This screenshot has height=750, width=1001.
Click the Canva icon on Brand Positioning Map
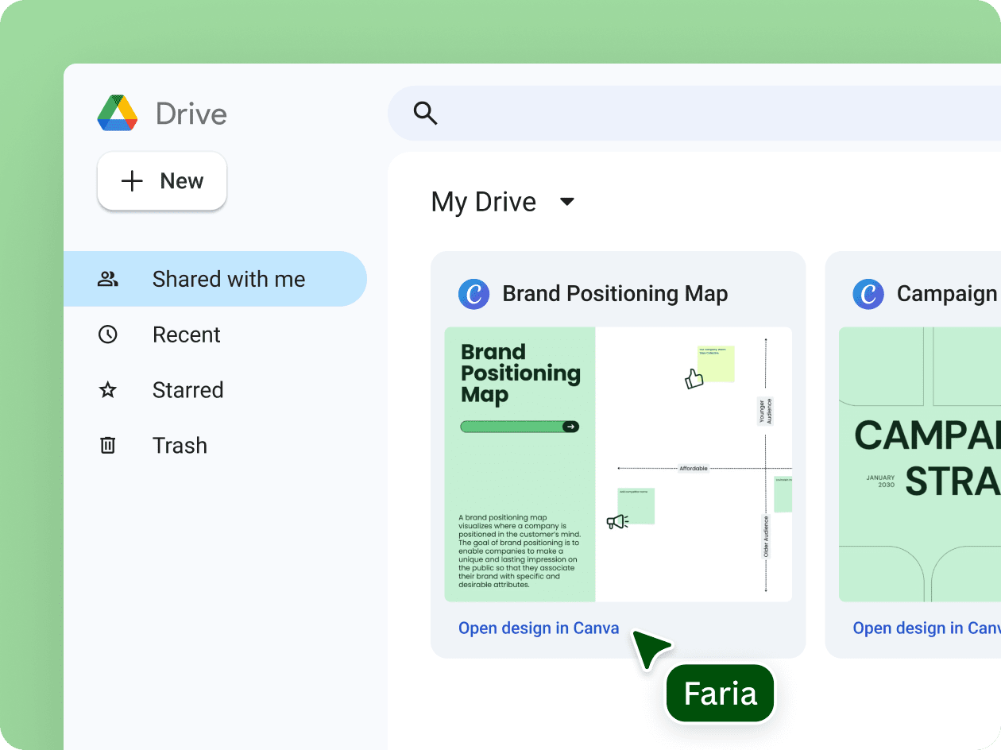point(474,294)
